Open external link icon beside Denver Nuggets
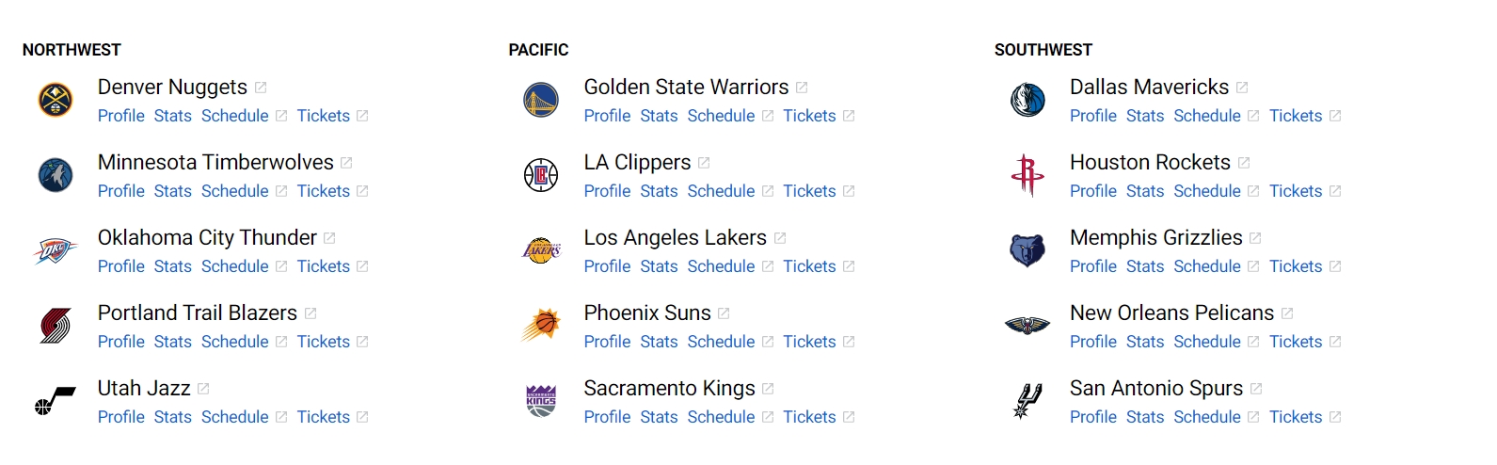The height and width of the screenshot is (465, 1497). 261,88
